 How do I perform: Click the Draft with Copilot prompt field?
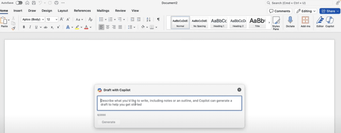pyautogui.click(x=169, y=103)
